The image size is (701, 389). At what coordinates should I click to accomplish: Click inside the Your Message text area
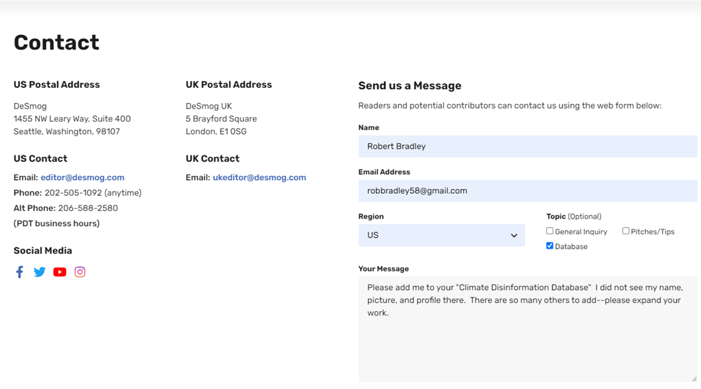pyautogui.click(x=528, y=329)
